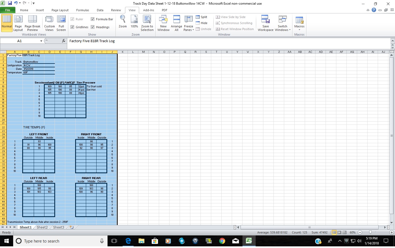395x248 pixels.
Task: Switch to the Sheet2 worksheet tab
Action: tap(42, 227)
